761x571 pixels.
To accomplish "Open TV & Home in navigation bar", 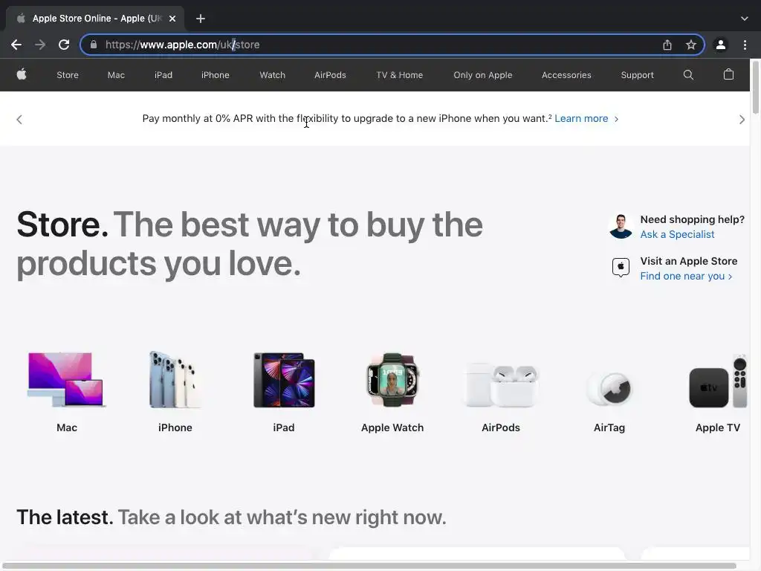I will pyautogui.click(x=399, y=75).
